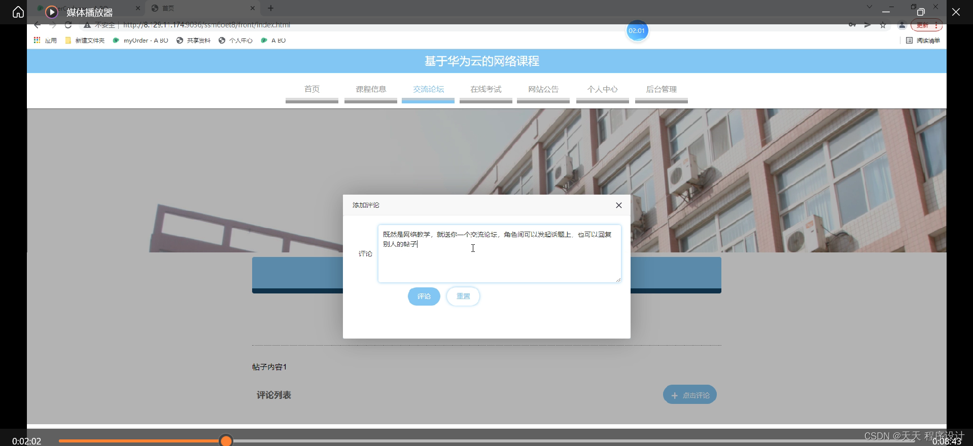The width and height of the screenshot is (973, 446).
Task: Click inside the 评论 text area
Action: (500, 253)
